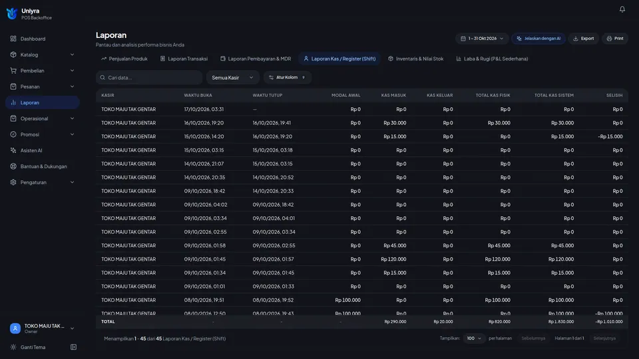
Task: Expand the Katalog menu chevron
Action: (72, 55)
